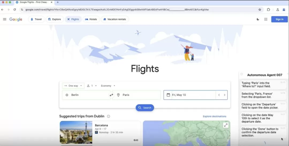Open Explore destinations link

[215, 116]
